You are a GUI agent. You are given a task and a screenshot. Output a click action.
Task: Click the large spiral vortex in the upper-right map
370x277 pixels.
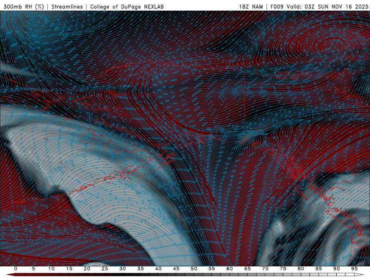331,47
